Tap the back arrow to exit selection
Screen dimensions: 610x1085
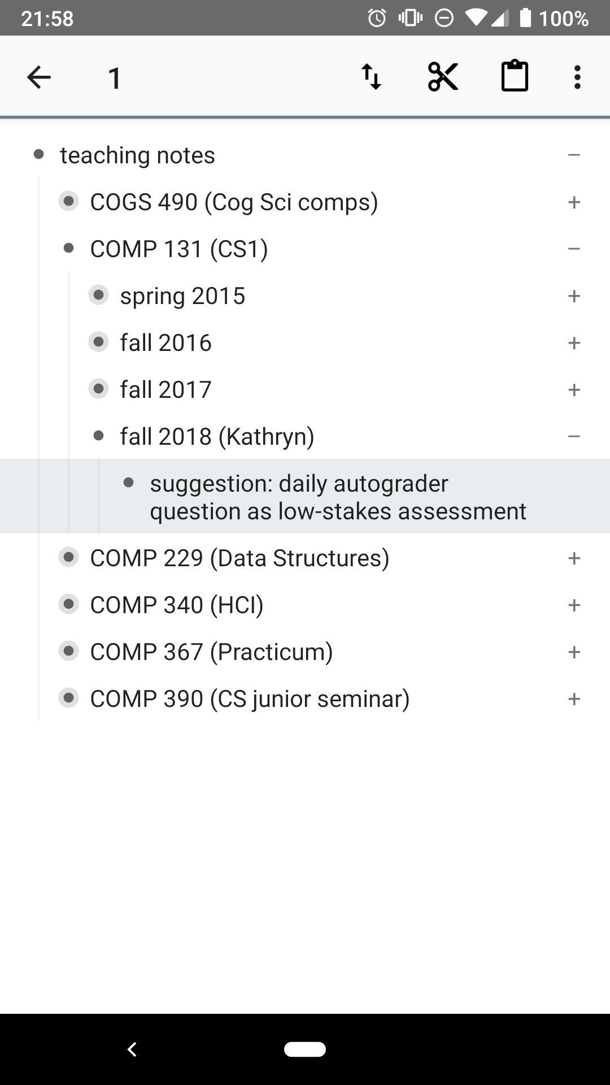coord(39,77)
